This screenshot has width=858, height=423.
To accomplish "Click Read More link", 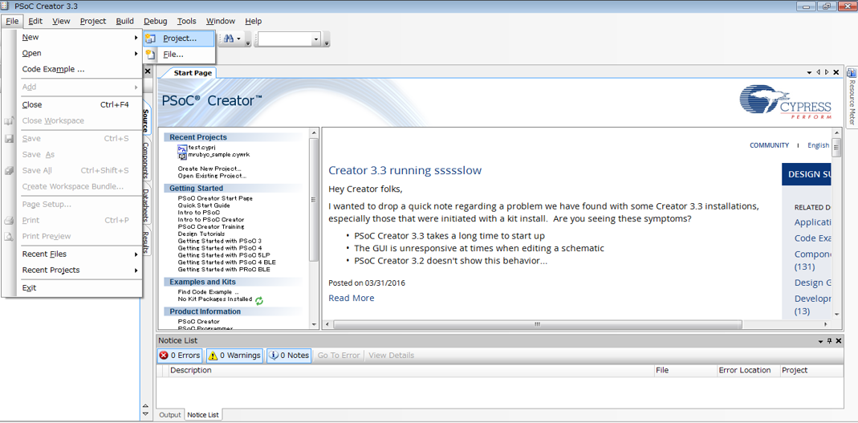I will (352, 298).
